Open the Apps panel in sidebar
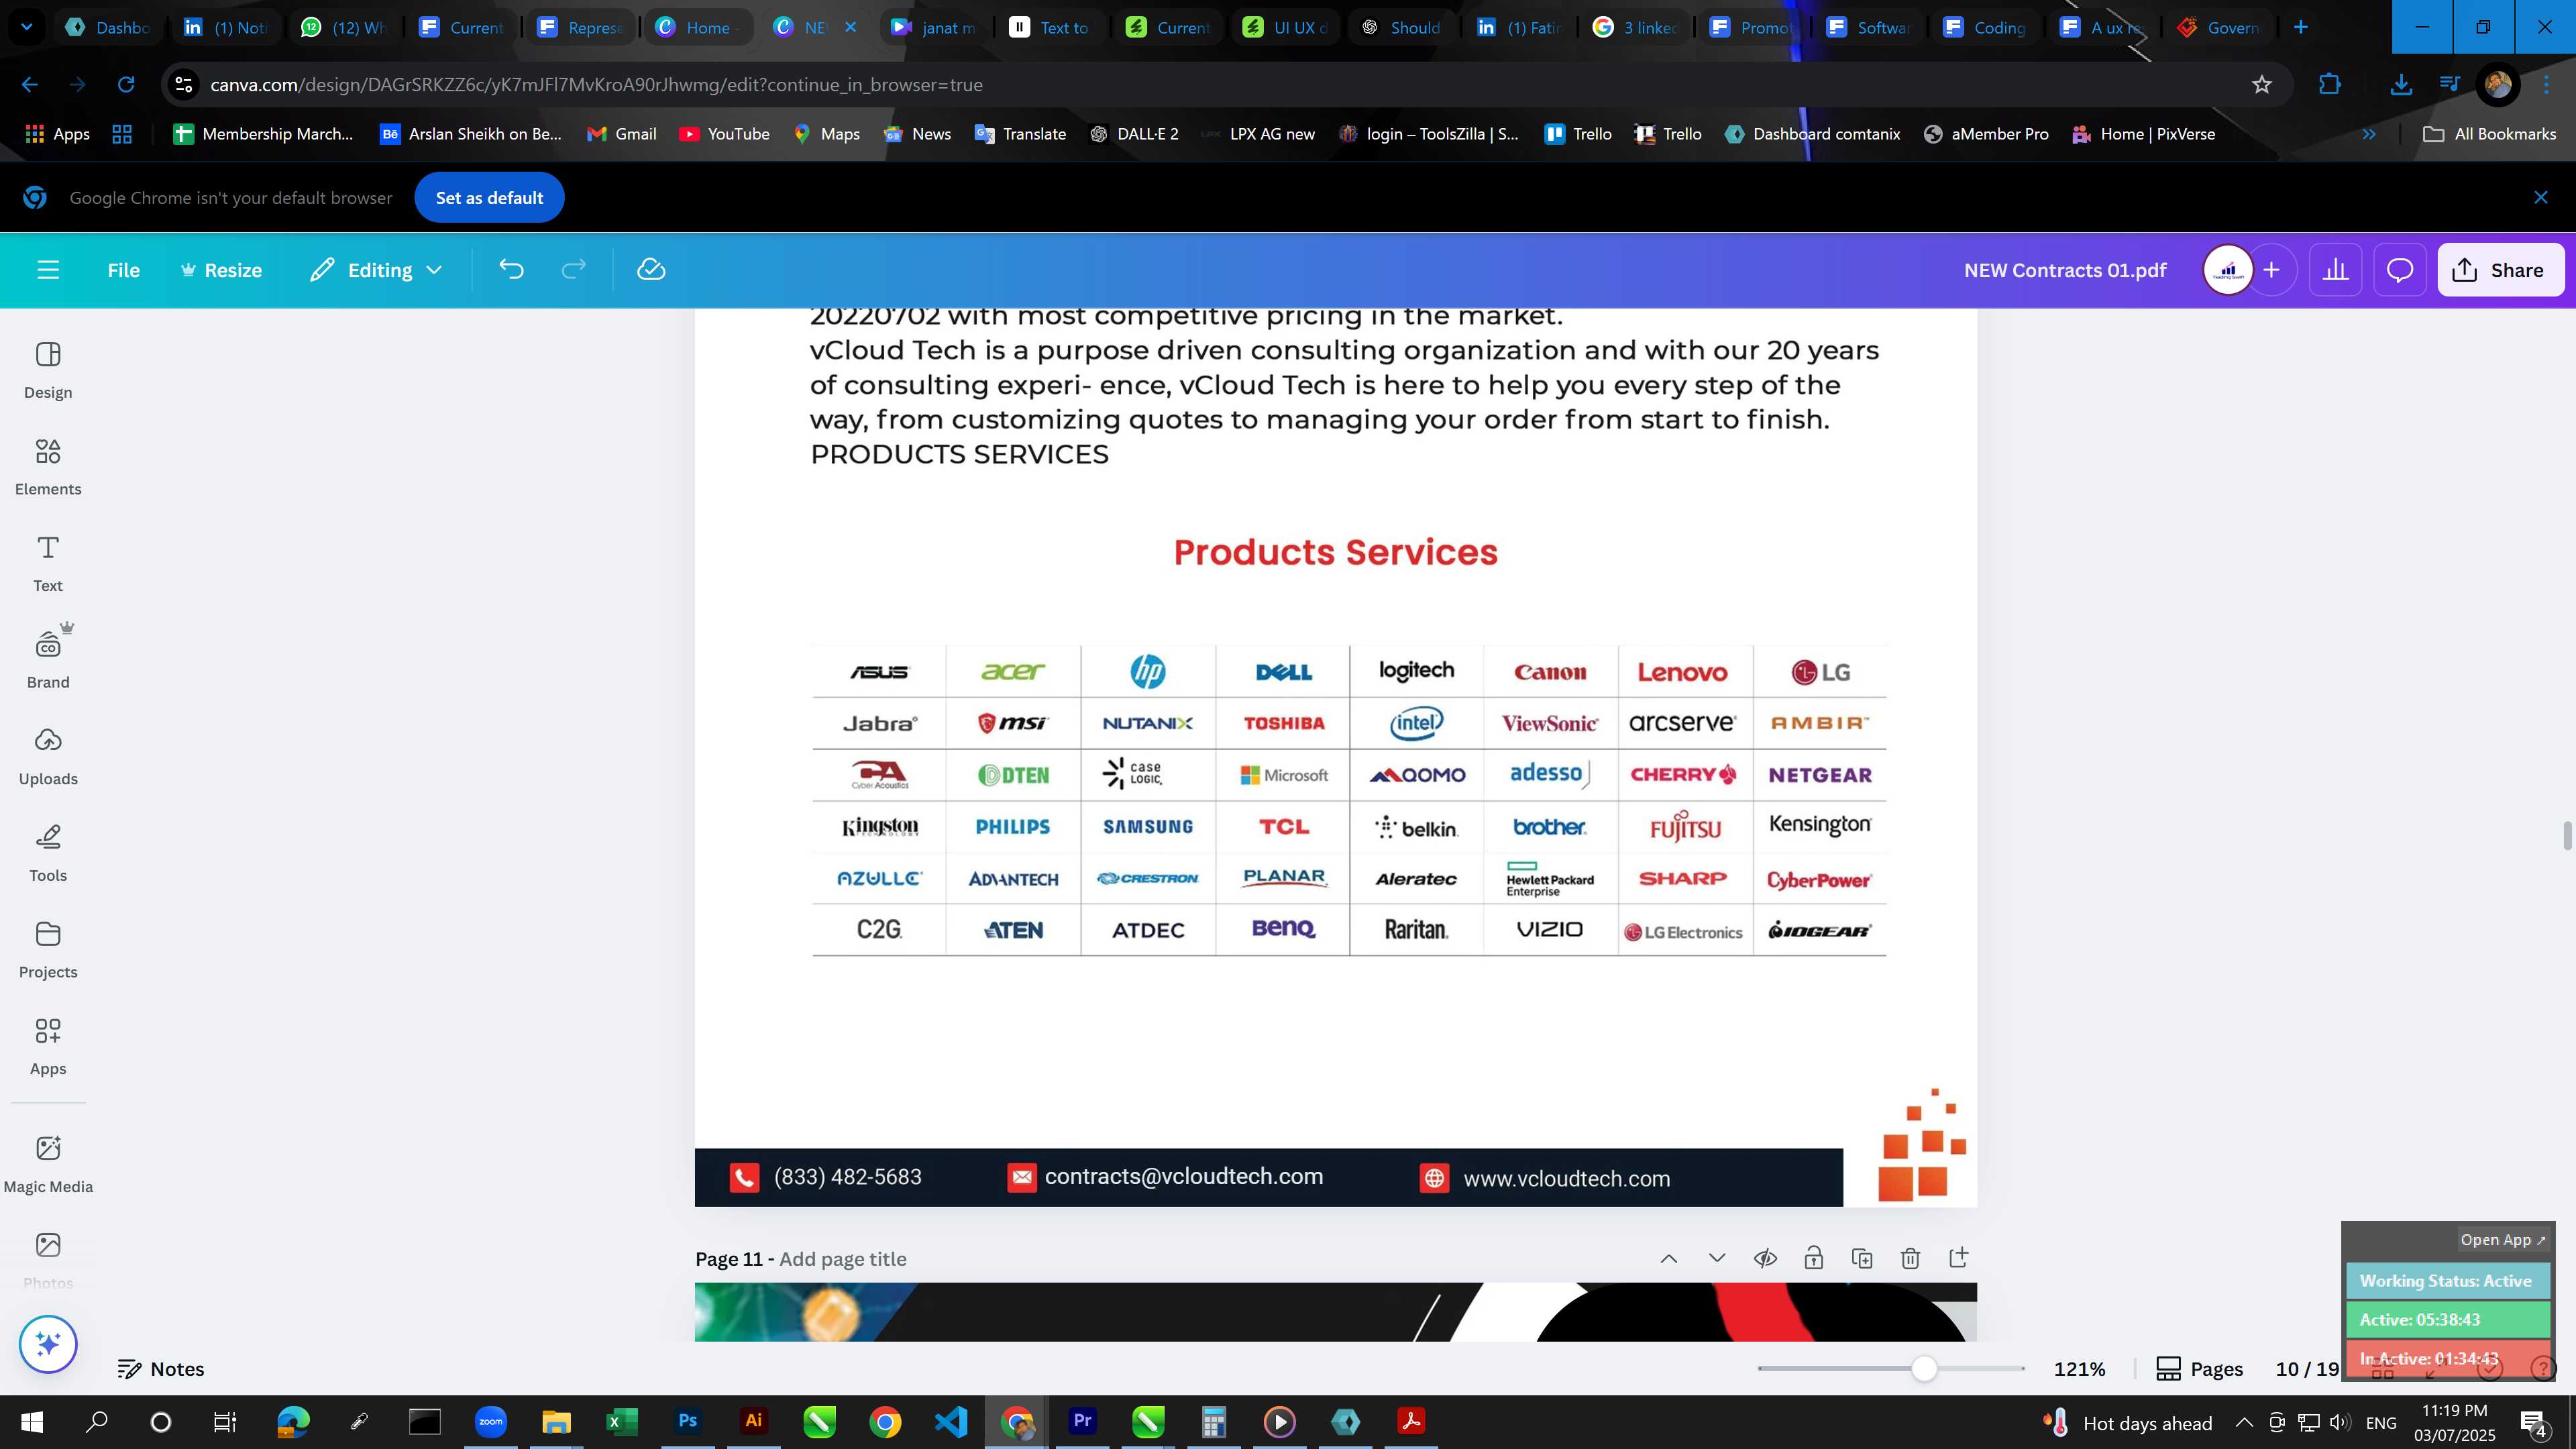 point(48,1047)
